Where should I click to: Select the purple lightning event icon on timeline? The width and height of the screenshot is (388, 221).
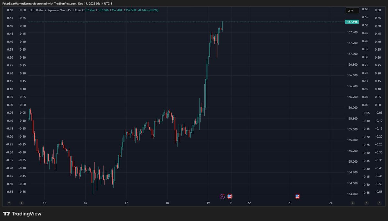222,196
